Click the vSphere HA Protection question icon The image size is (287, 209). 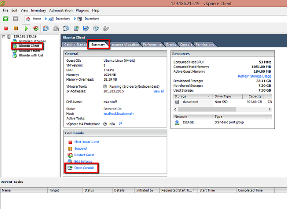(x=105, y=124)
